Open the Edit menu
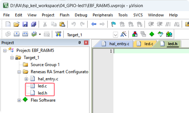 [18, 15]
